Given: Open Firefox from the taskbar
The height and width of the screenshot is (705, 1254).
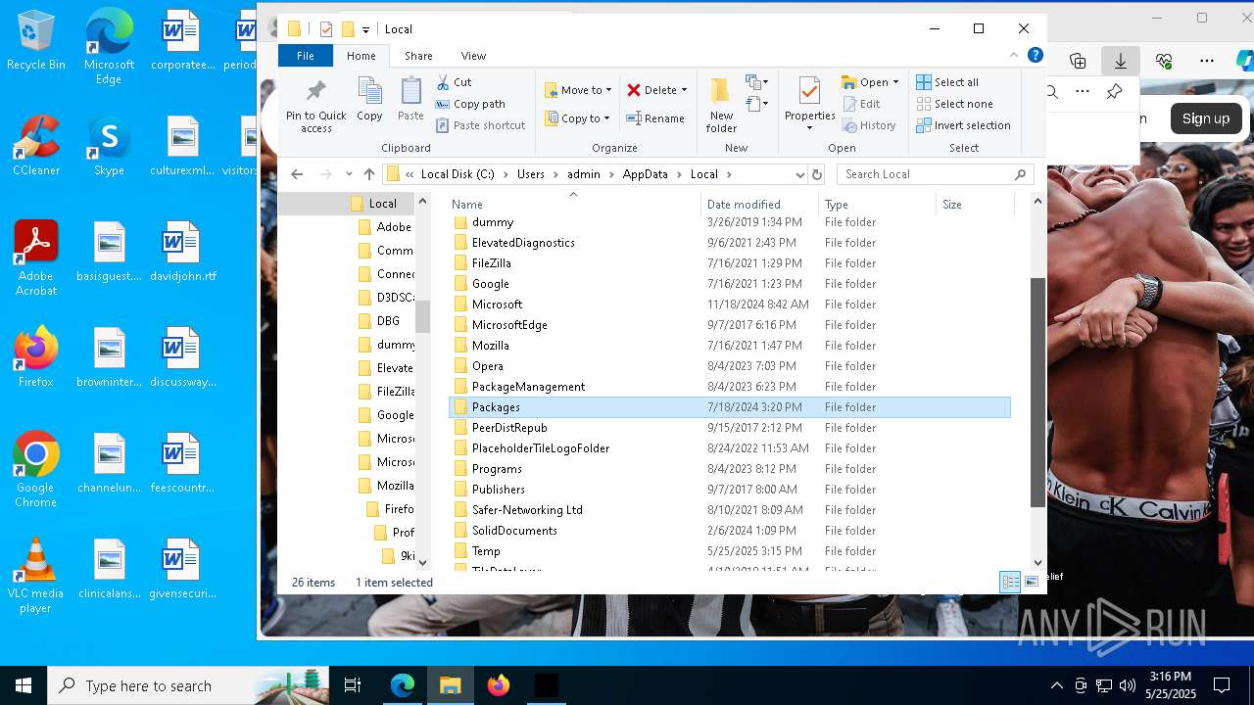Looking at the screenshot, I should click(499, 685).
